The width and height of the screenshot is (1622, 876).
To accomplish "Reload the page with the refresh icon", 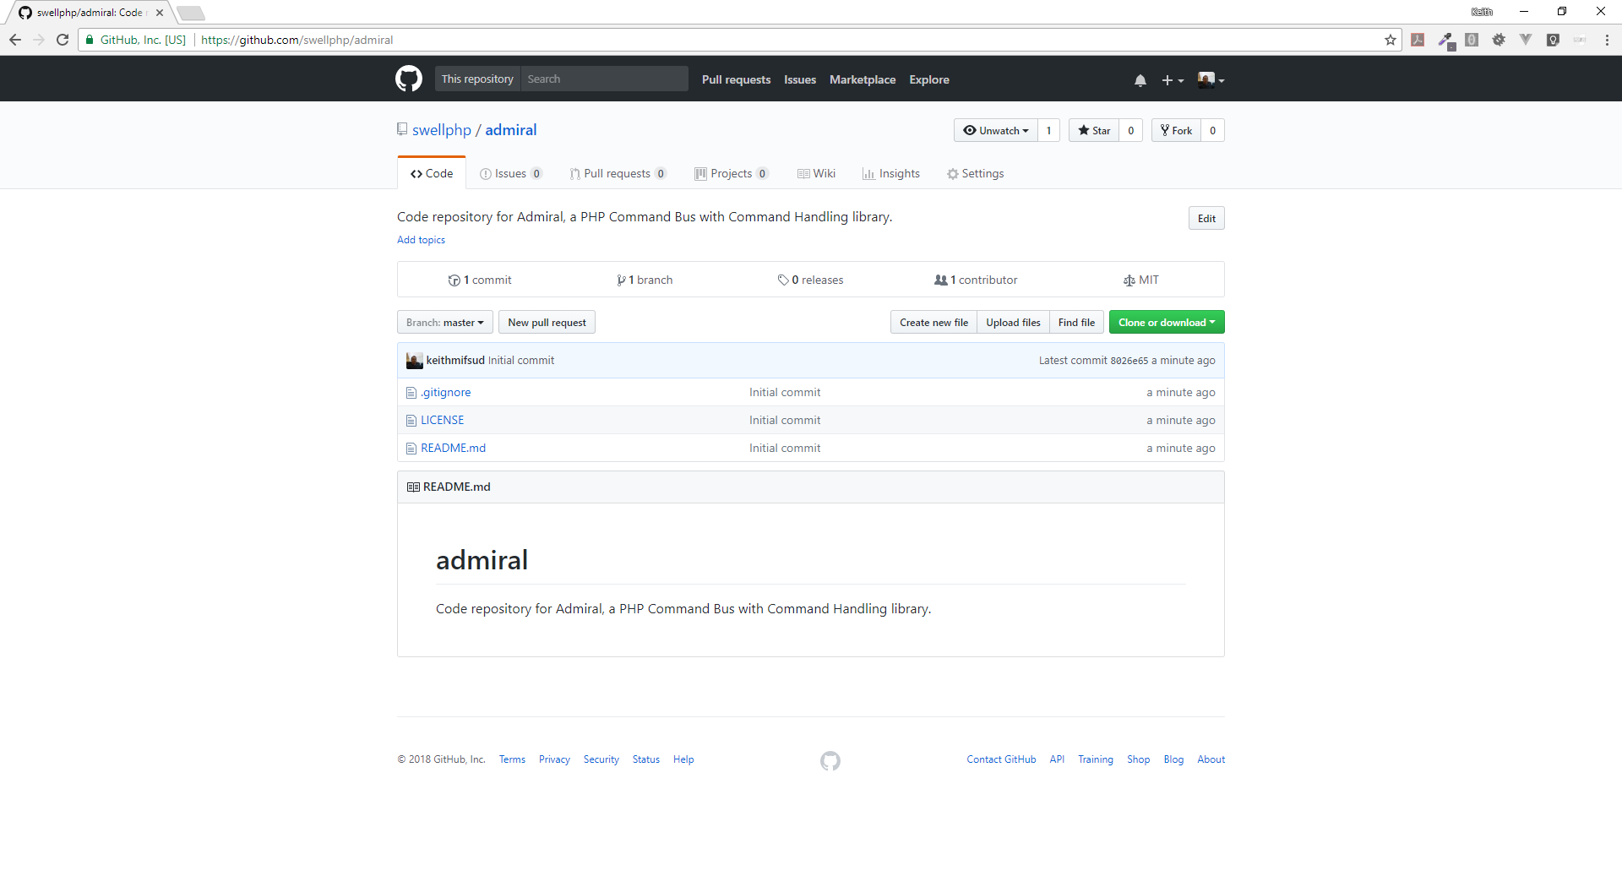I will tap(63, 40).
